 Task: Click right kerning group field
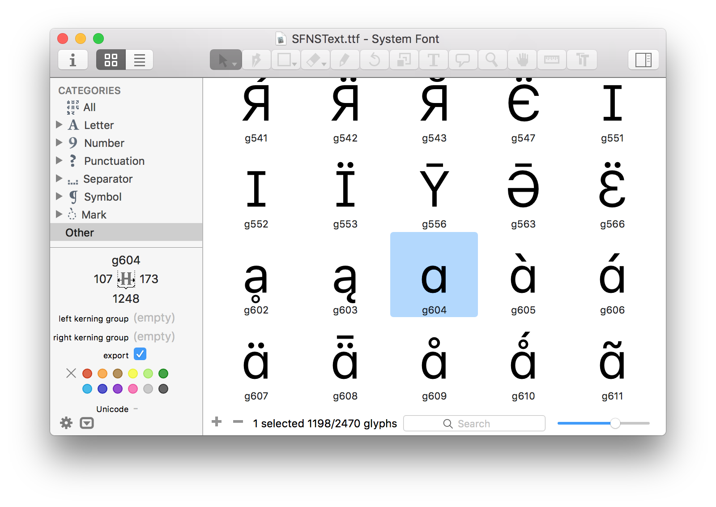click(154, 337)
